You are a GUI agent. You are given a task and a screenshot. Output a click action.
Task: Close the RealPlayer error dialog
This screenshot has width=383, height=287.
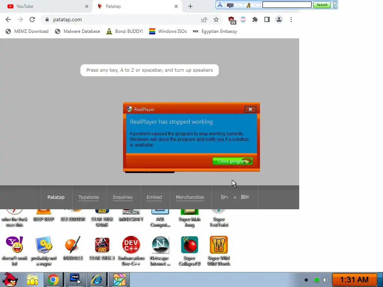[x=250, y=109]
